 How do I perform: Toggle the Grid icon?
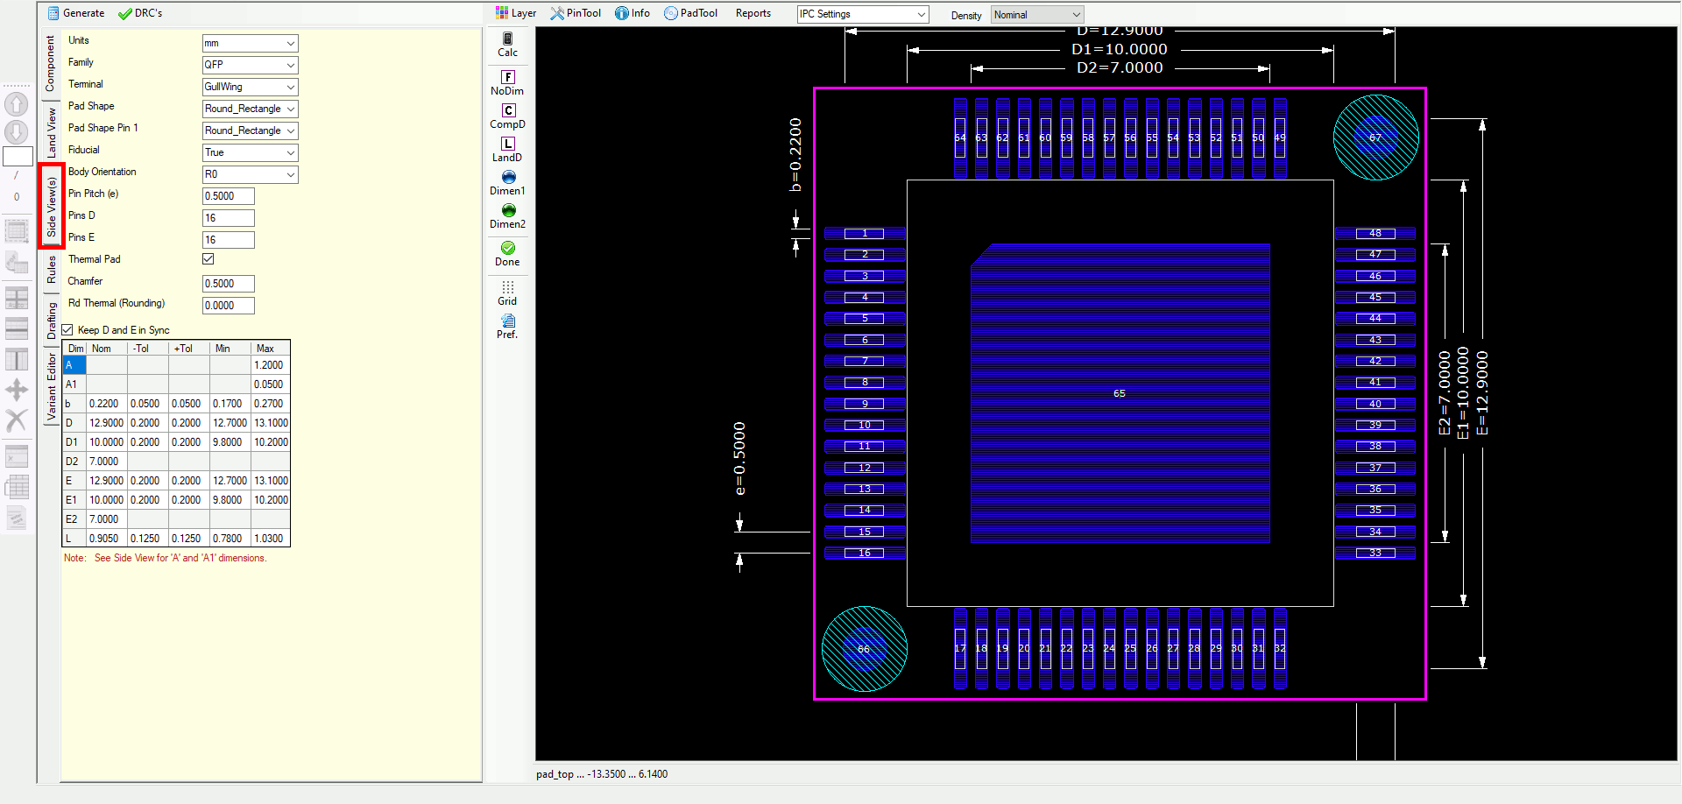[507, 287]
